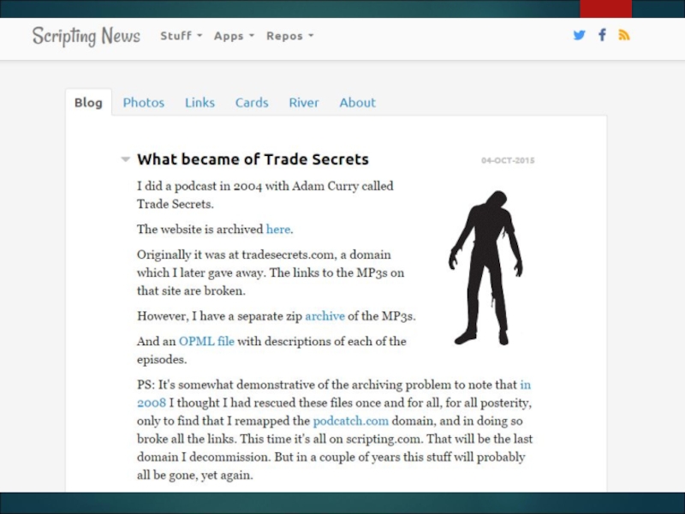Switch to the About tab
The image size is (685, 514).
coord(357,102)
